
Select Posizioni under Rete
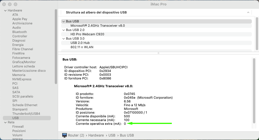click(19, 131)
